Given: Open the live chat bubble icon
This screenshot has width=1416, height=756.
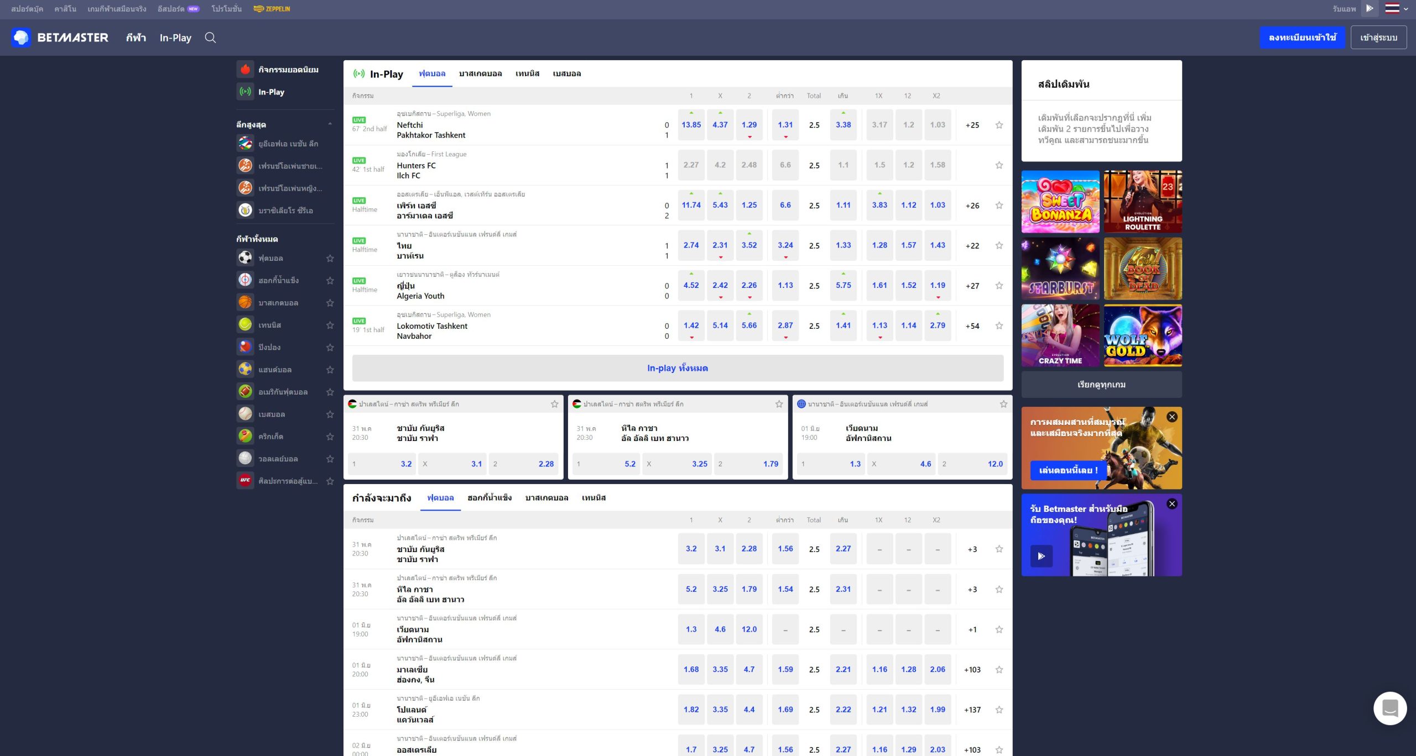Looking at the screenshot, I should (1389, 708).
